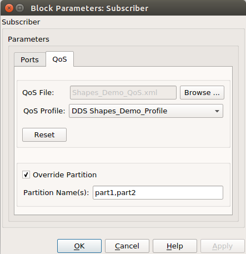Click the Reset button
The image size is (246, 254).
tap(44, 135)
